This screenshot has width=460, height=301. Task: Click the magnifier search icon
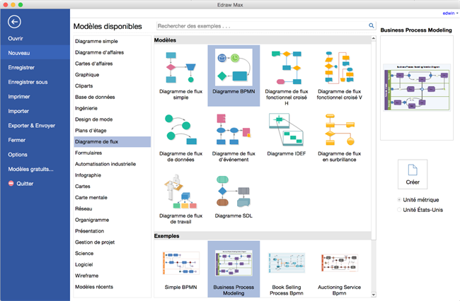pyautogui.click(x=371, y=25)
